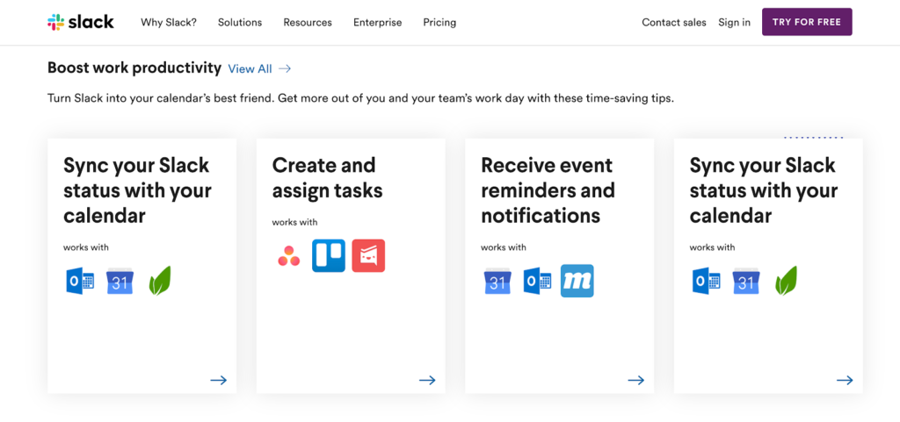Click the blue Meekan 'm' icon

click(x=577, y=281)
